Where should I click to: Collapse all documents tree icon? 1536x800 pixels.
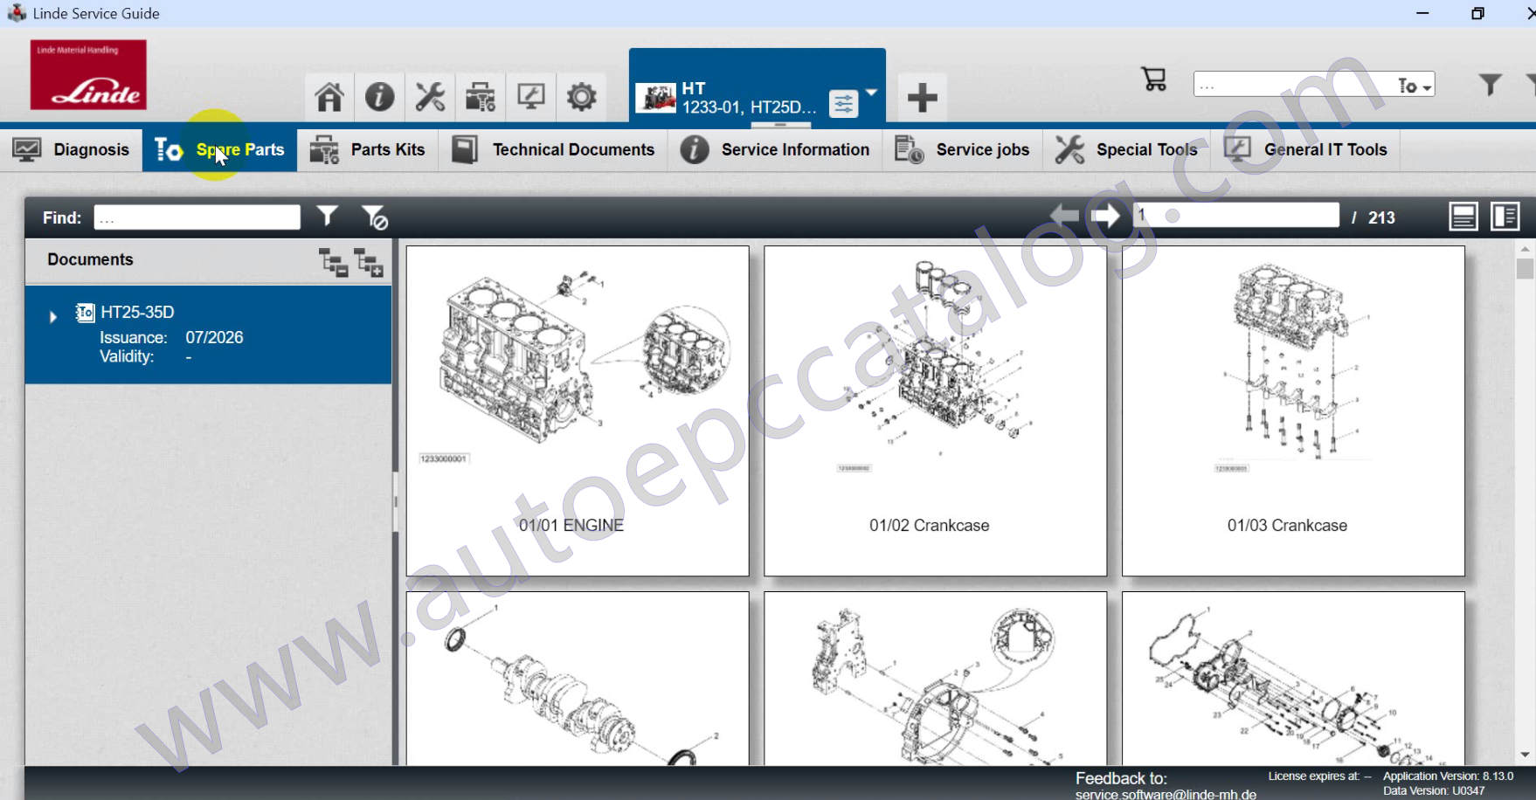tap(333, 262)
